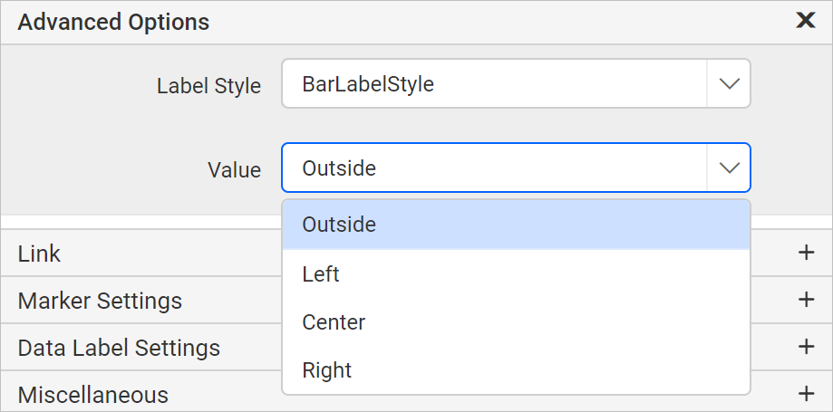Expand the Link section plus icon
833x412 pixels.
pos(806,253)
